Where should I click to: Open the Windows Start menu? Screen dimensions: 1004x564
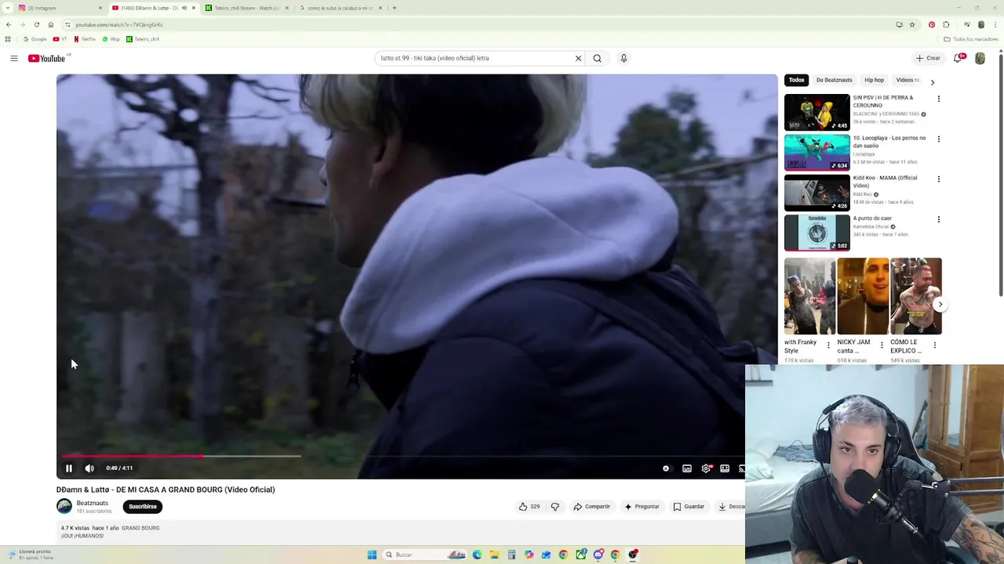click(x=372, y=555)
